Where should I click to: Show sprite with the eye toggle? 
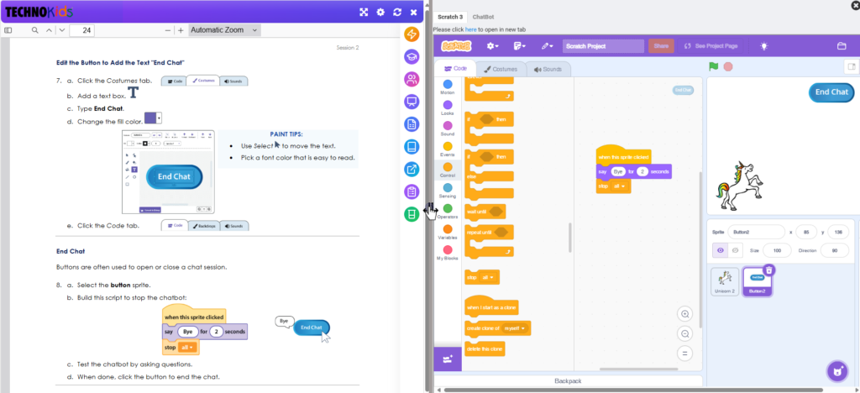pos(720,250)
